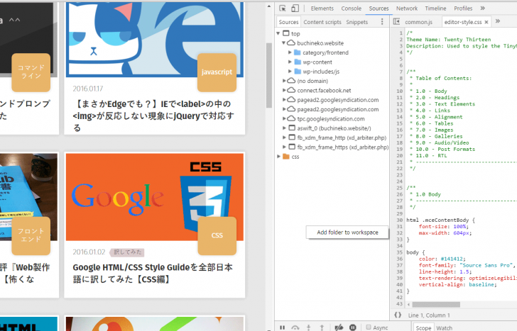
Task: Close the editor-style.css tab
Action: pyautogui.click(x=486, y=22)
